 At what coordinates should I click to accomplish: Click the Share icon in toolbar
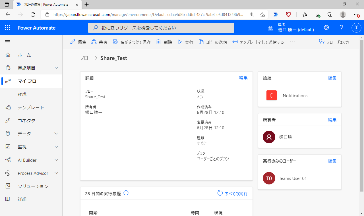click(94, 42)
